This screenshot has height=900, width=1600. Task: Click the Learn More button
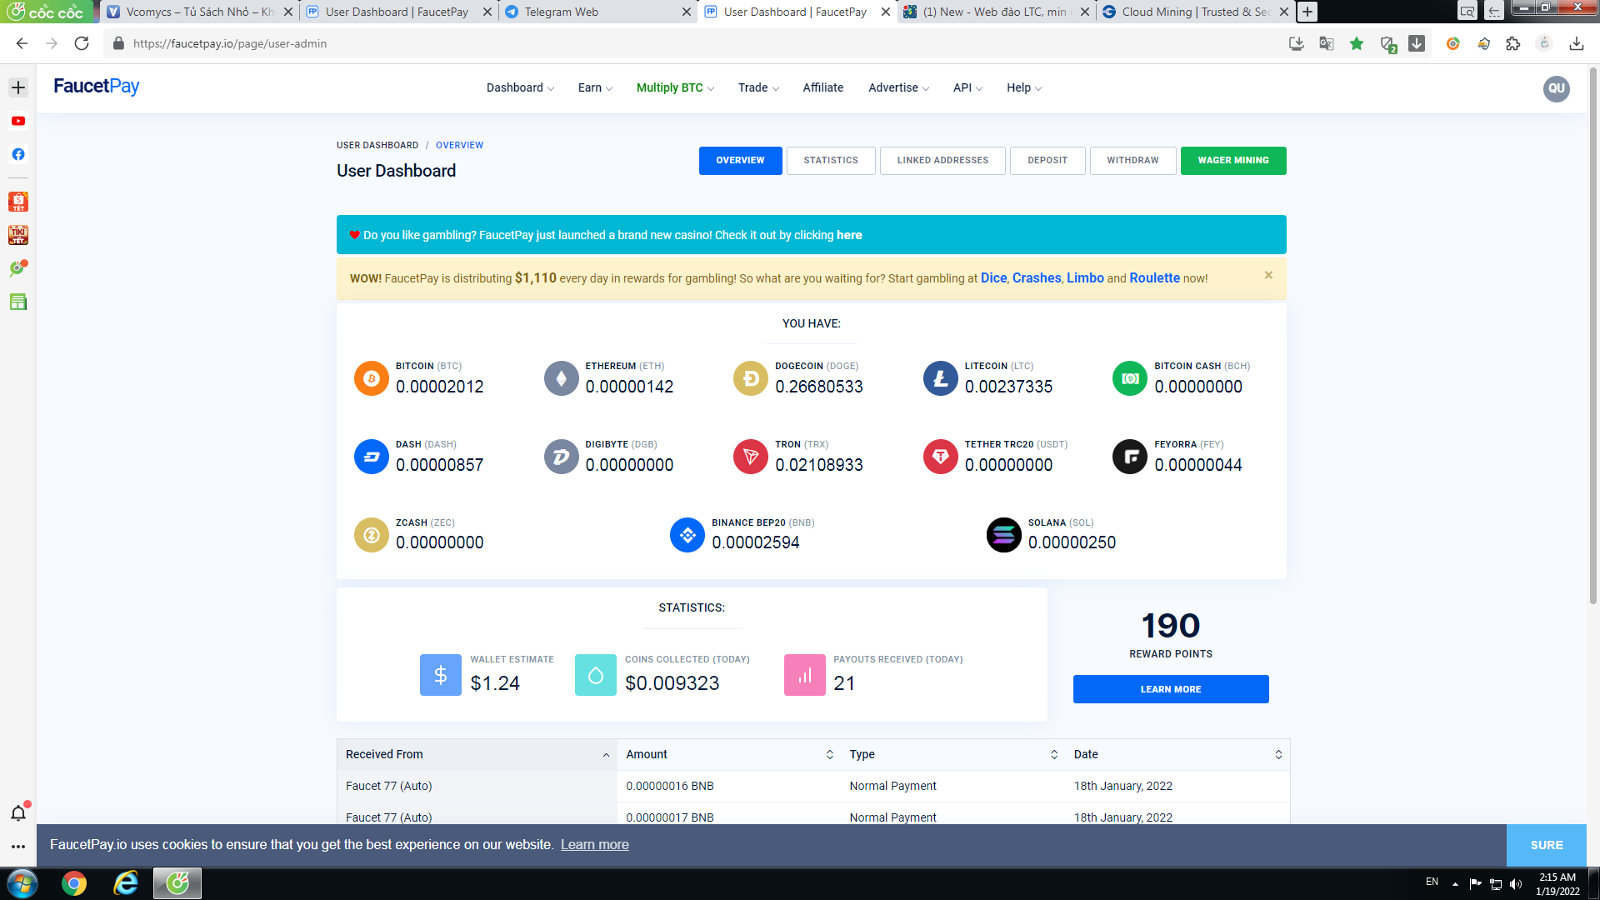1170,689
